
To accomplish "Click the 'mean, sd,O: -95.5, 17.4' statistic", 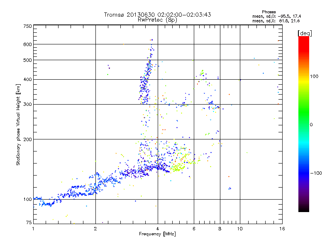I will [276, 16].
